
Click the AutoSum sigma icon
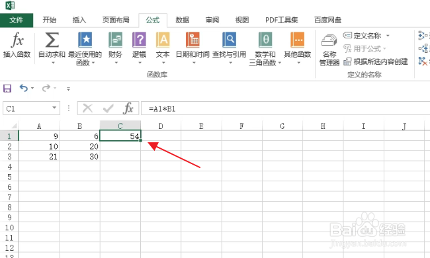52,40
